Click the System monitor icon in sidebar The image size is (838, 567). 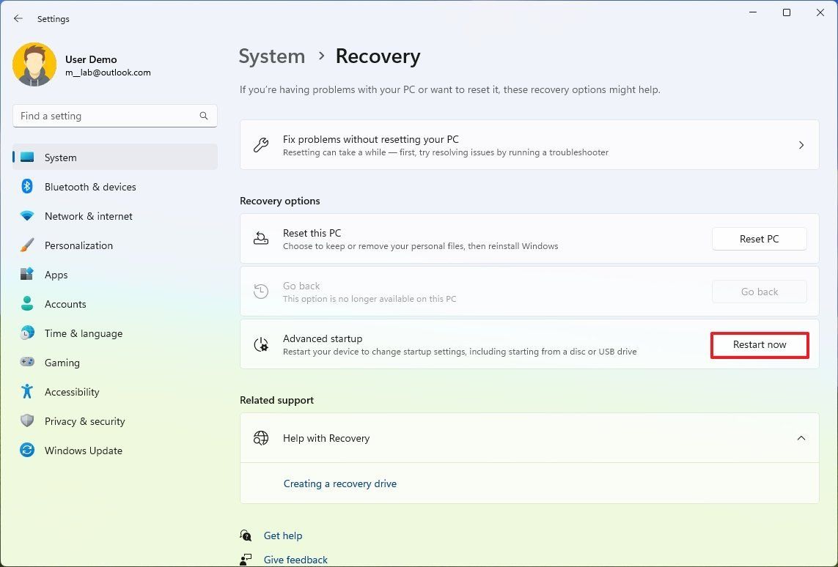click(26, 157)
